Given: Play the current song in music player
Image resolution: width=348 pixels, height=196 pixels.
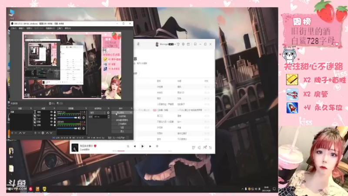Looking at the screenshot, I should pos(143,146).
